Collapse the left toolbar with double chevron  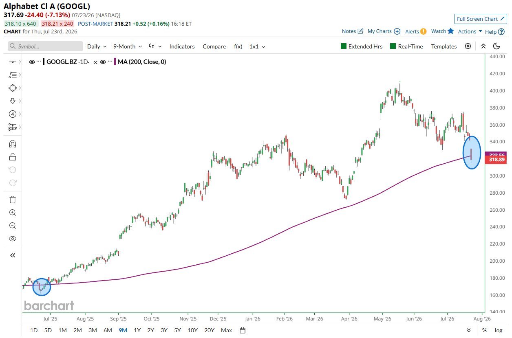tap(13, 255)
